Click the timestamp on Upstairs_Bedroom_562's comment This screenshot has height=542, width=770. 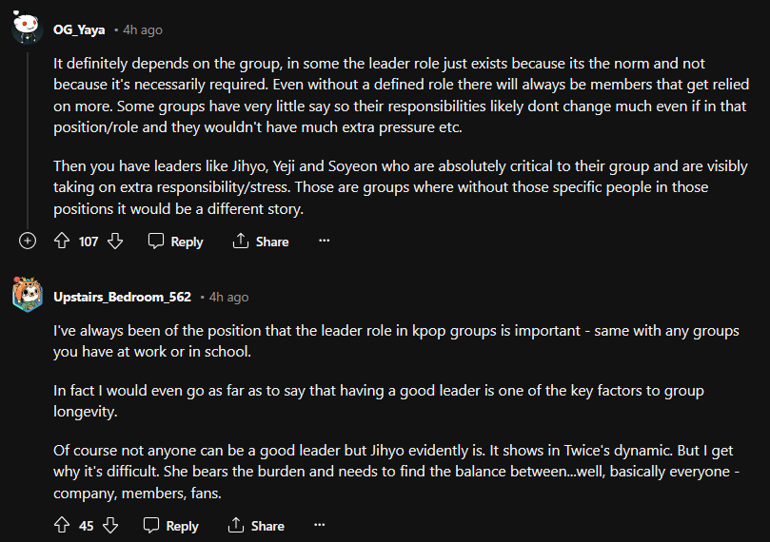coord(228,297)
